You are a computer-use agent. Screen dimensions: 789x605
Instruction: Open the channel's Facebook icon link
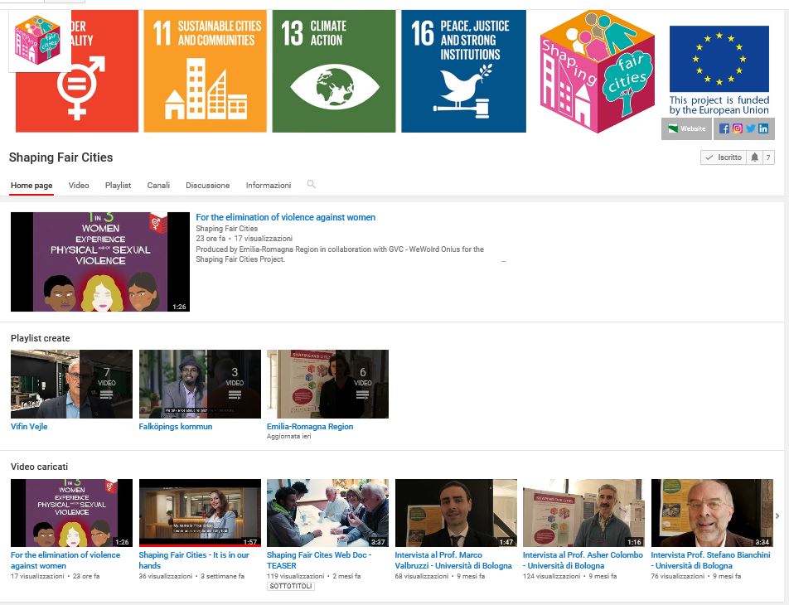point(724,128)
